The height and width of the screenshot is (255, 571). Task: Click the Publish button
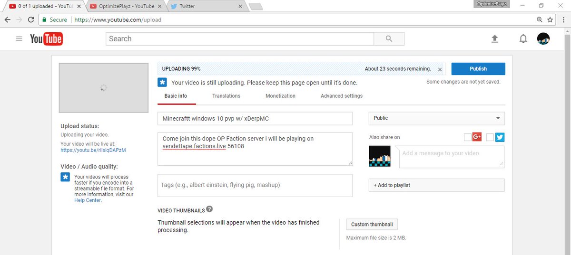pos(478,69)
